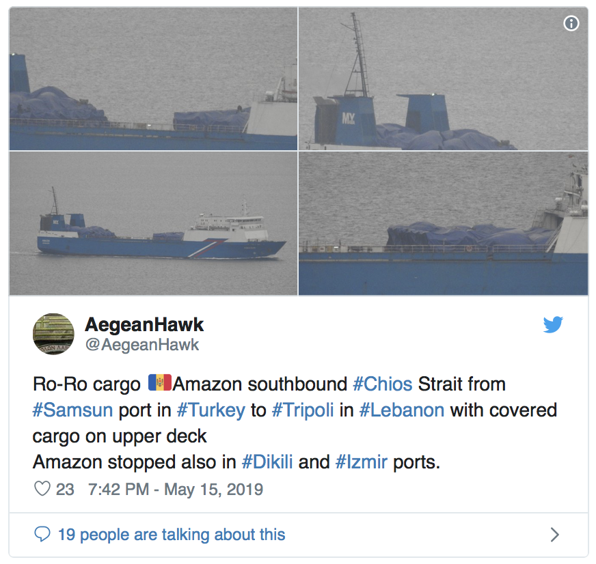Image resolution: width=596 pixels, height=564 pixels.
Task: Like the tweet with heart icon
Action: click(42, 489)
